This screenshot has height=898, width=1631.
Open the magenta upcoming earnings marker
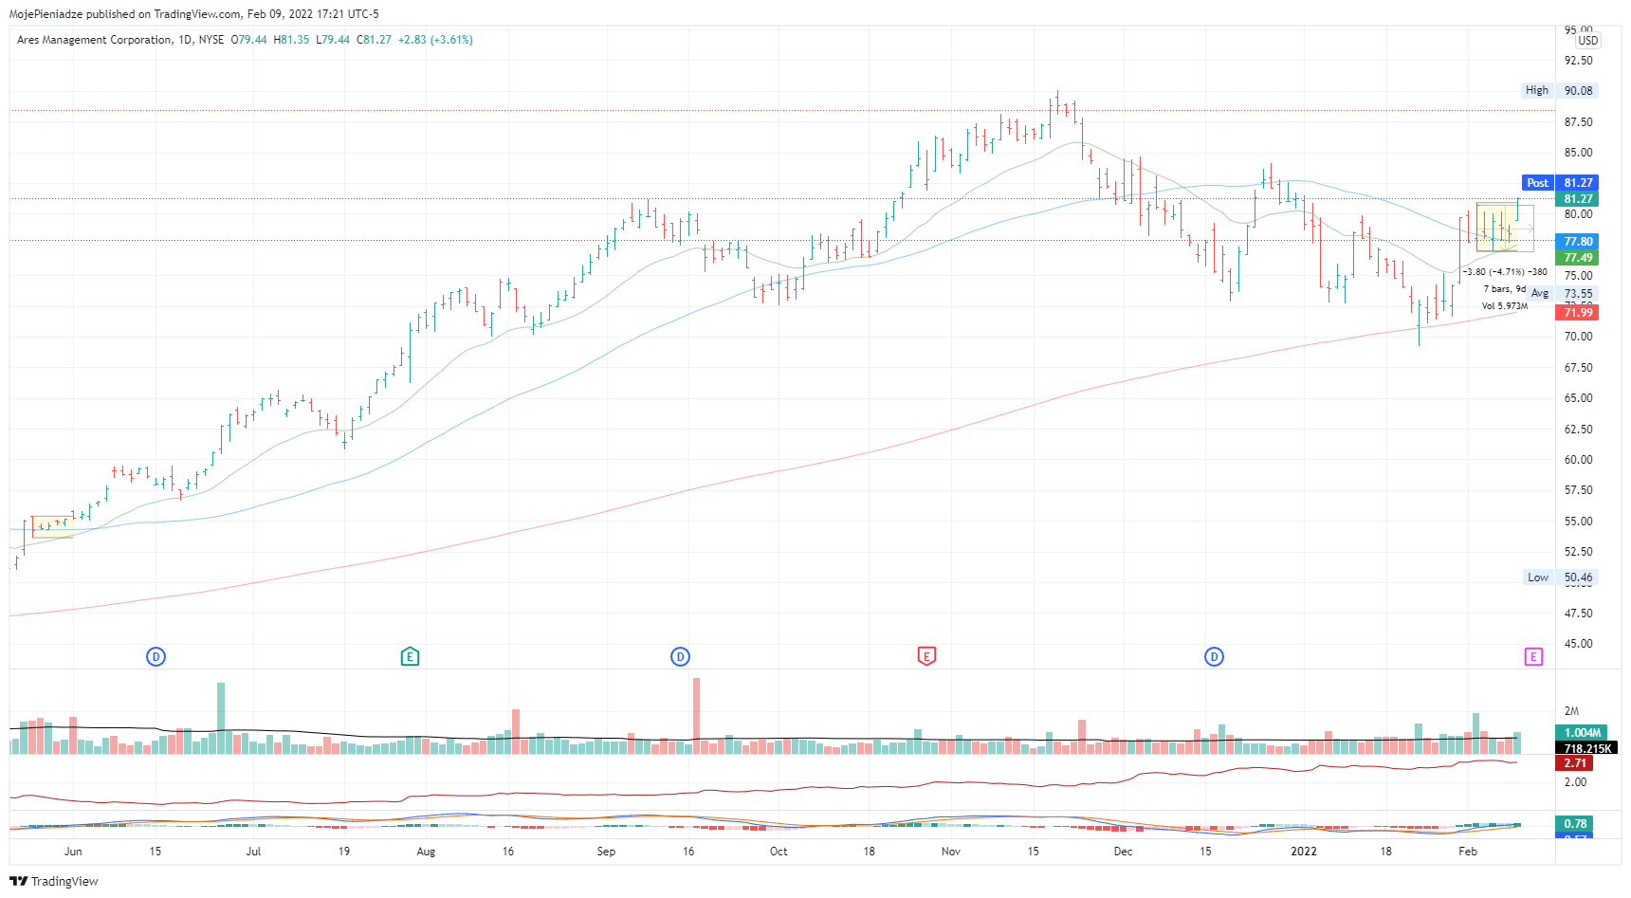coord(1533,656)
